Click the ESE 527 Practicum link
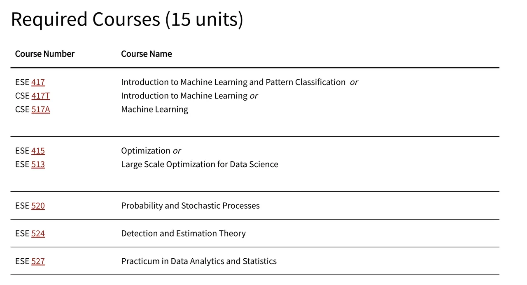 tap(38, 261)
